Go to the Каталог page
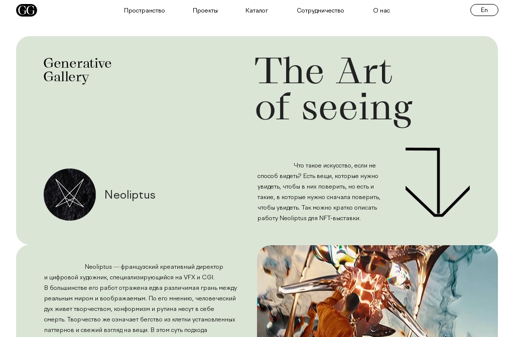 pyautogui.click(x=256, y=11)
